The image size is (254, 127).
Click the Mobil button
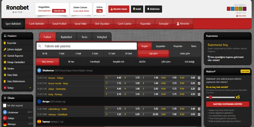tap(137, 9)
